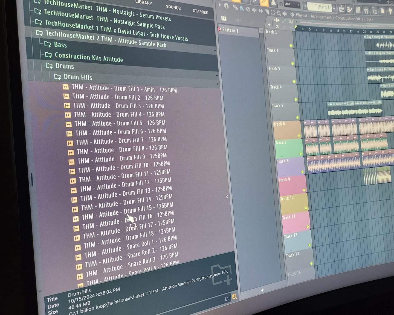Image resolution: width=394 pixels, height=315 pixels.
Task: Mute Track 1 with its green light
Action: tap(291, 46)
